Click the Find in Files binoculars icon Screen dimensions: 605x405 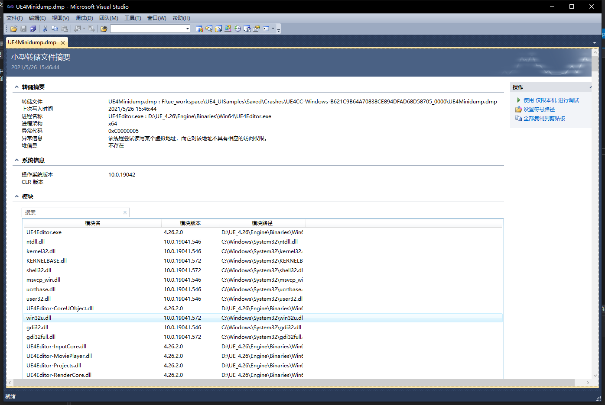point(104,29)
